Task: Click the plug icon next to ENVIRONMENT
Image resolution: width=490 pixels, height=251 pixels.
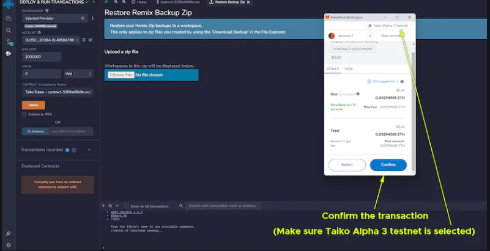Action: (x=47, y=11)
